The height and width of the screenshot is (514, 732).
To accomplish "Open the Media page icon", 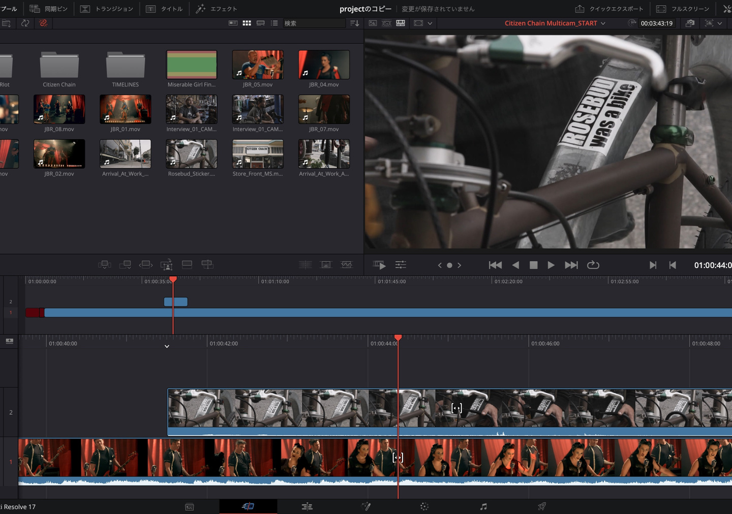I will pos(190,506).
